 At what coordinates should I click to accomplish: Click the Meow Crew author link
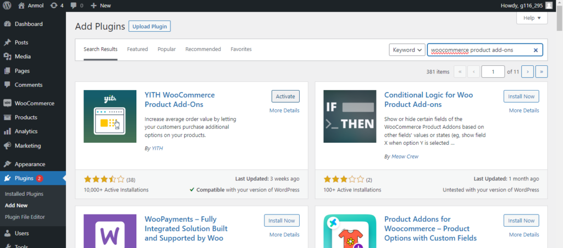pos(405,156)
